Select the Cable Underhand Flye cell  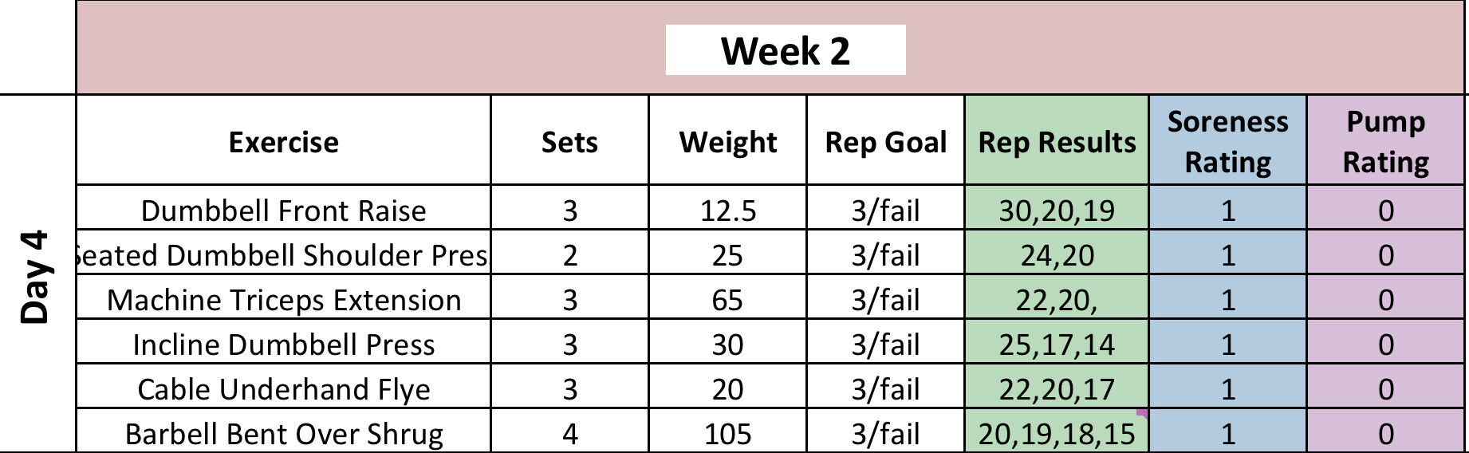[283, 389]
